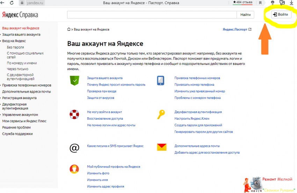
Task: Click the red lifebuoy recovery icon
Action: [x=74, y=114]
